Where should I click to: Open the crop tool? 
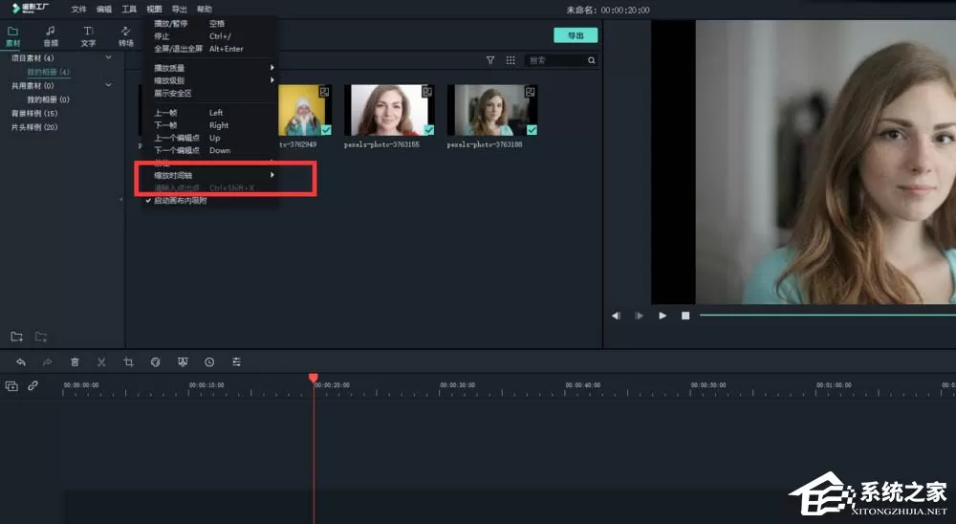[128, 362]
